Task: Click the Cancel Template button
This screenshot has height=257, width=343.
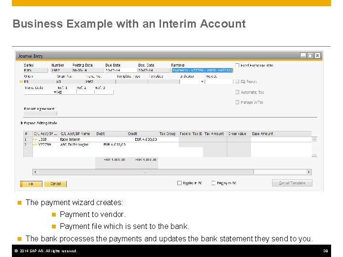Action: (292, 183)
